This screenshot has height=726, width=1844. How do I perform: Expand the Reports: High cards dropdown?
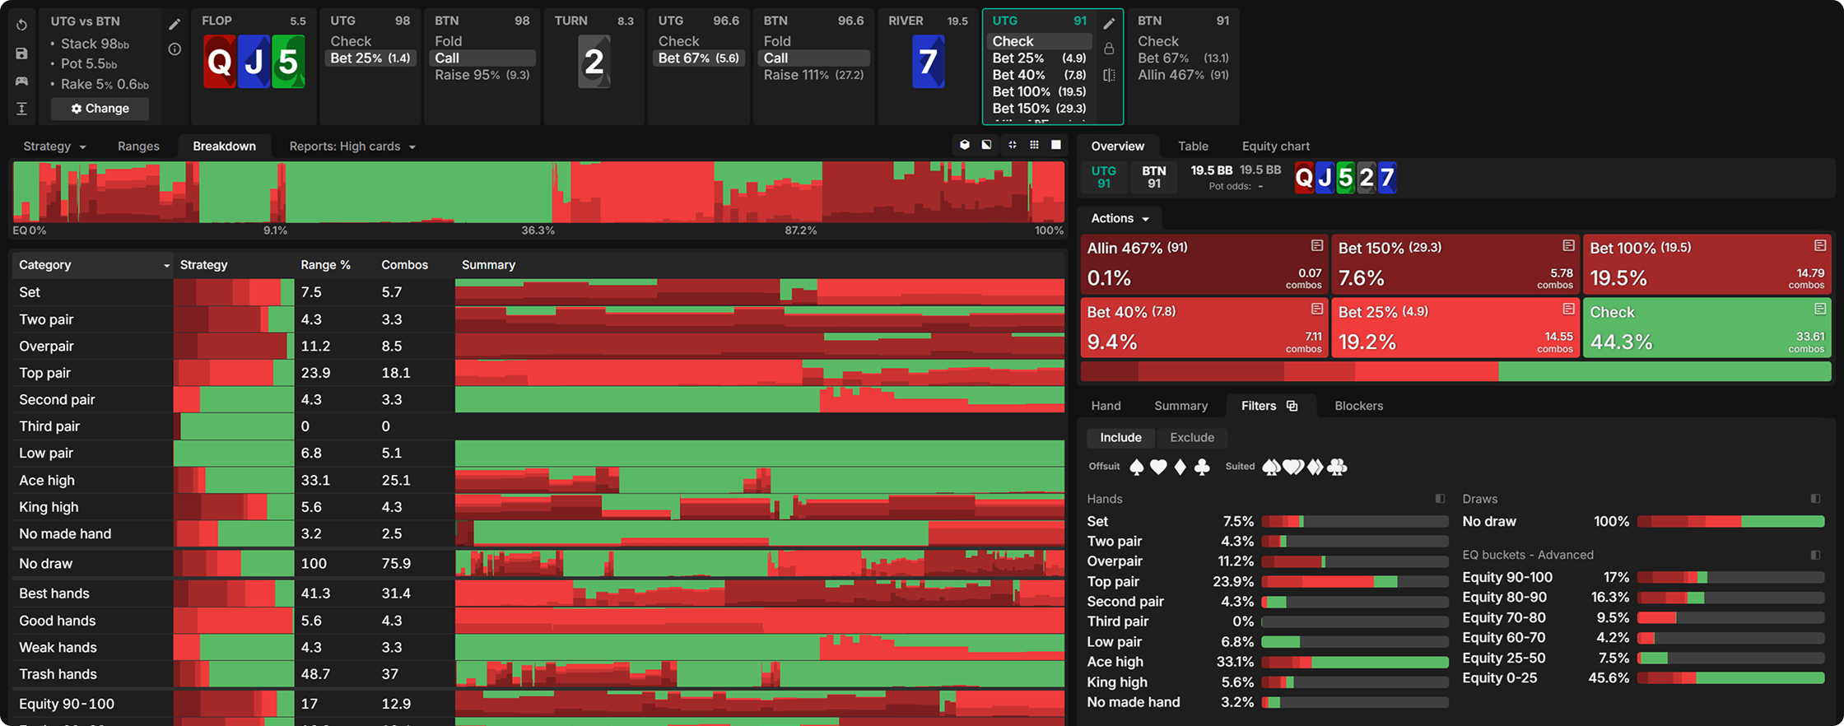click(x=352, y=146)
